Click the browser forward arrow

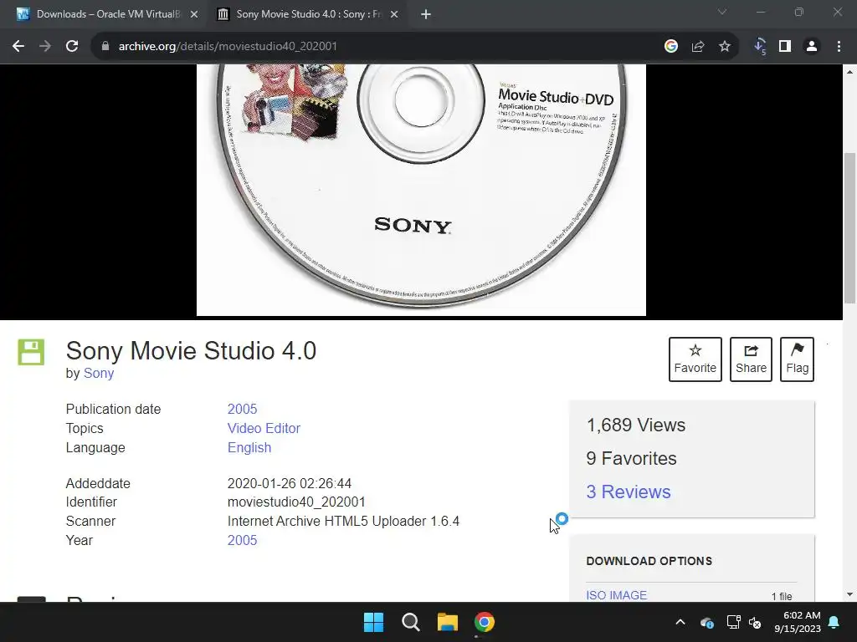pyautogui.click(x=45, y=47)
